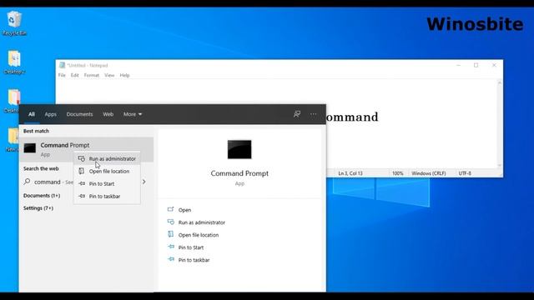Click UTF-8 encoding in Notepad status bar
The image size is (534, 300).
[x=465, y=173]
